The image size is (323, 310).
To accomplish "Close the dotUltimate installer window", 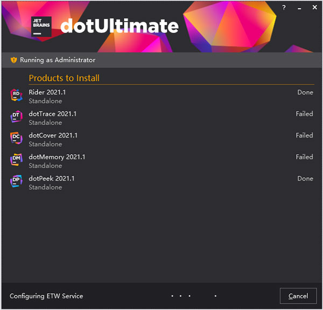I will click(x=315, y=7).
